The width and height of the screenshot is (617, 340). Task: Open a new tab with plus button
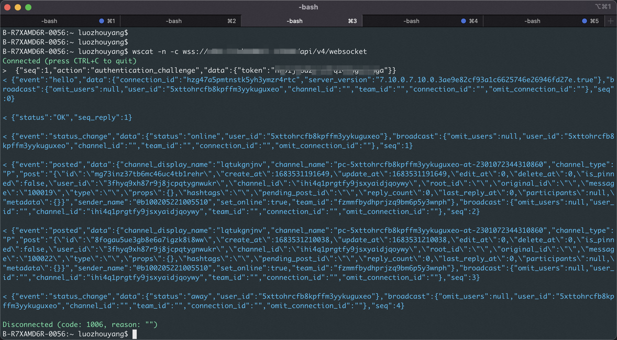[610, 21]
